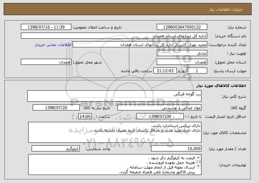
Task: Click the شهر محل تحویل field همدان
Action: (46, 62)
